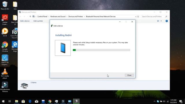Viewport: 185px width, 104px height.
Task: Expand address bar history dropdown
Action: click(136, 16)
